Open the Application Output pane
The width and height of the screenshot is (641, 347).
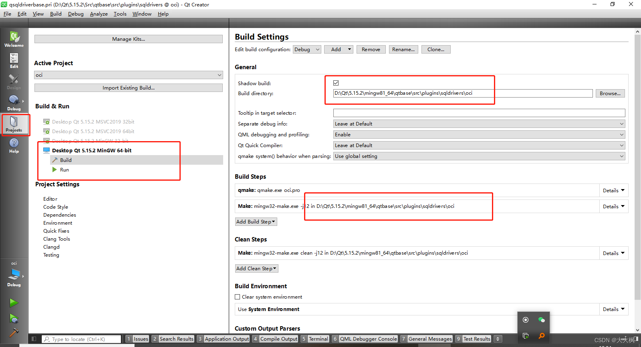(223, 339)
